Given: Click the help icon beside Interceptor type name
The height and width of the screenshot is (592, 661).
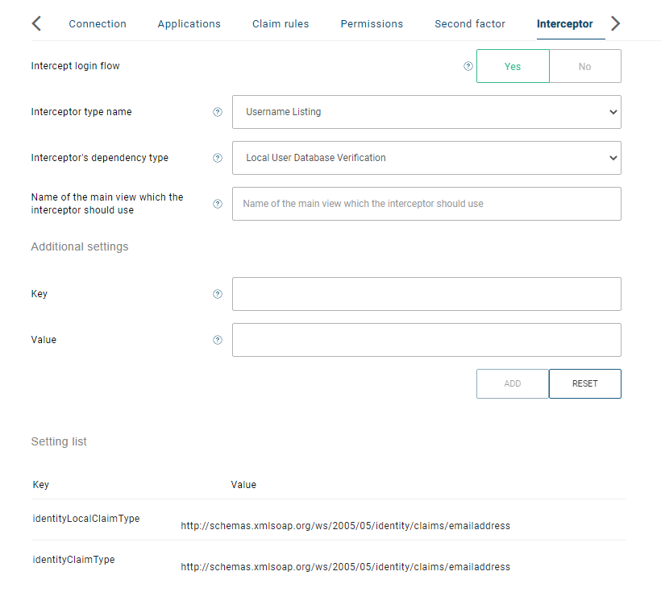Looking at the screenshot, I should click(x=218, y=112).
